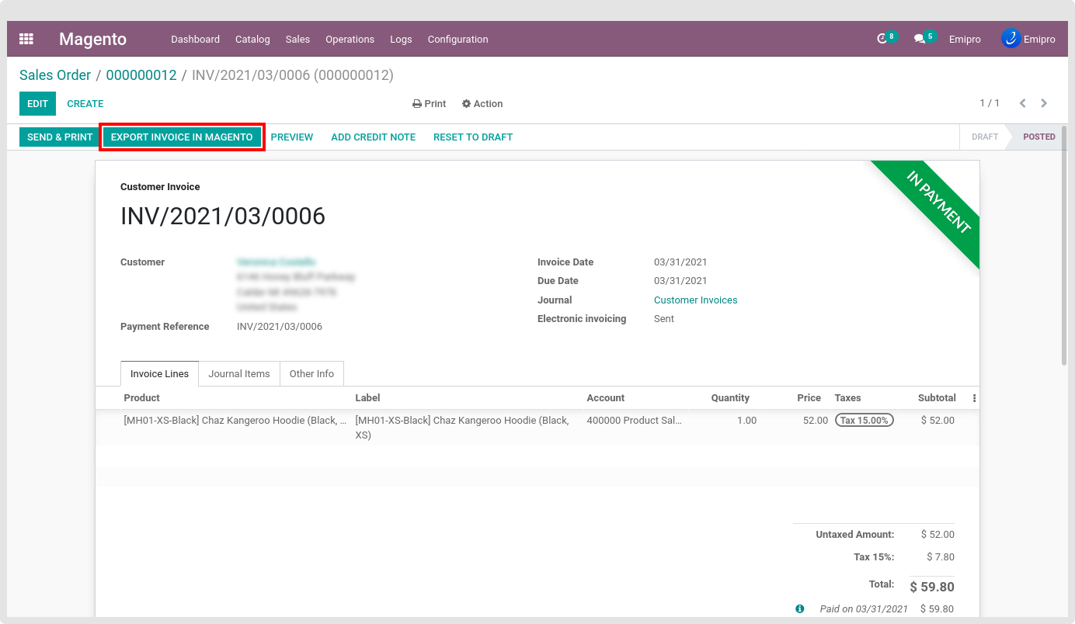Open the Action dropdown

coord(482,104)
